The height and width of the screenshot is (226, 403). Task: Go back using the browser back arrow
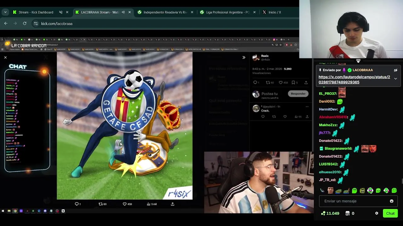[6, 23]
